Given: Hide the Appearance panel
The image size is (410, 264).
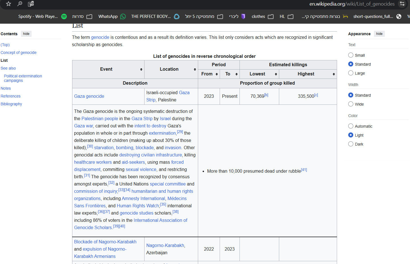Looking at the screenshot, I should pos(379,34).
